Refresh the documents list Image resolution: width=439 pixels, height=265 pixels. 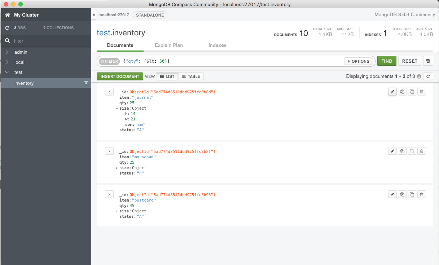click(428, 76)
